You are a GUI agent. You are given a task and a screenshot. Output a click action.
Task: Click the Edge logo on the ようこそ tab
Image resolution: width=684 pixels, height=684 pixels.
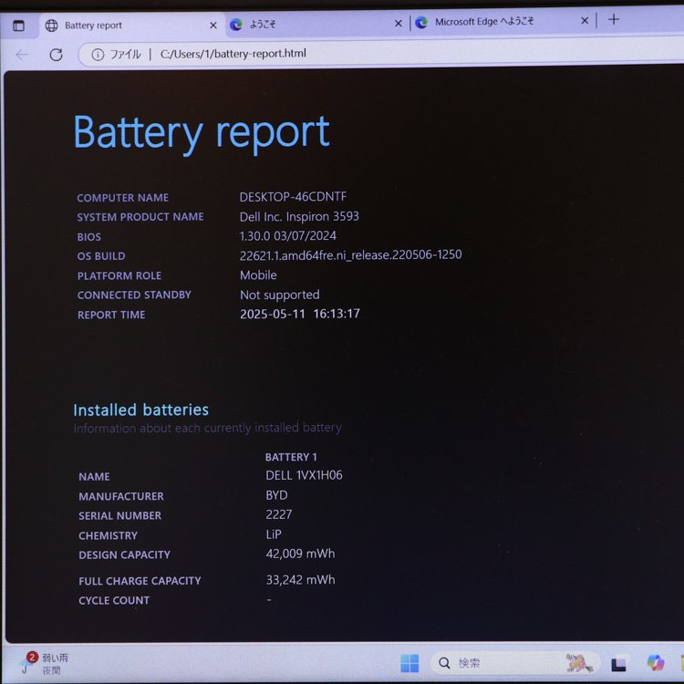click(x=236, y=25)
